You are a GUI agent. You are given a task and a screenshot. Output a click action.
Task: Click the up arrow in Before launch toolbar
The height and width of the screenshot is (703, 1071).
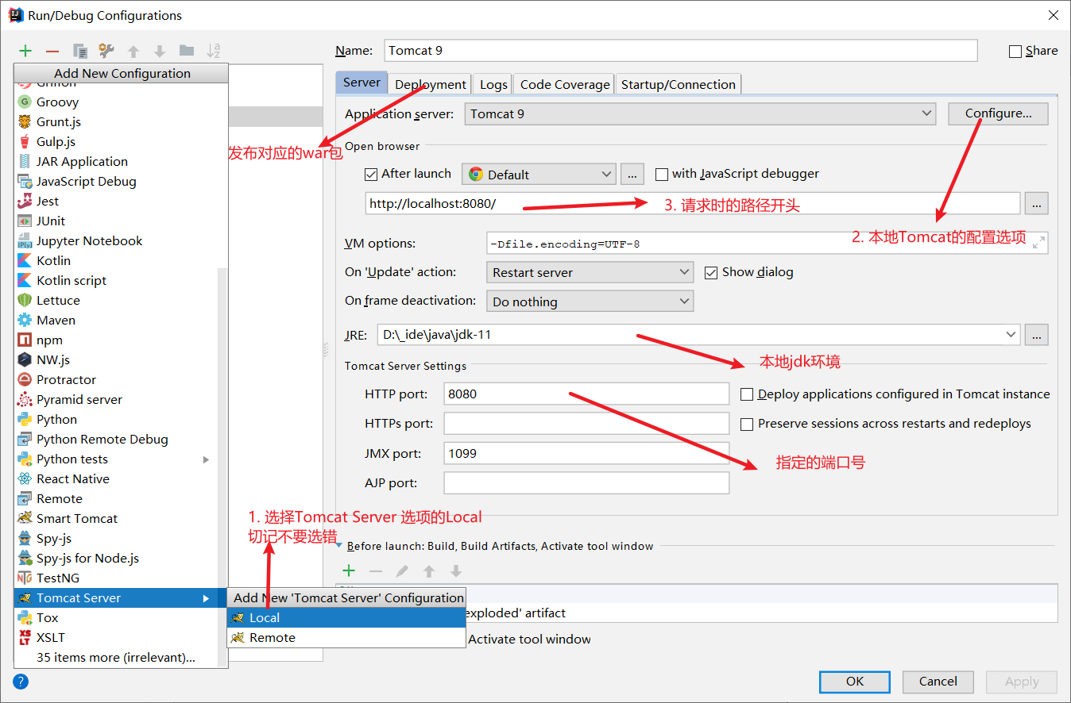click(x=429, y=570)
